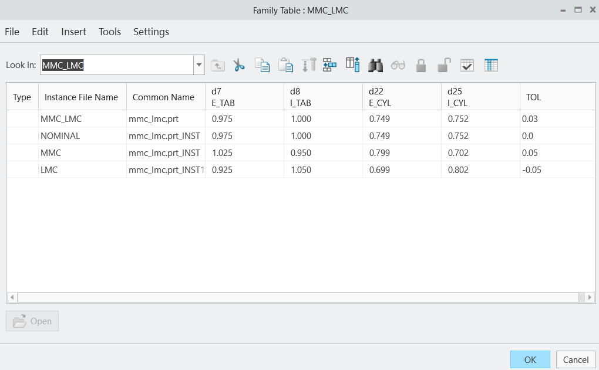Viewport: 599px width, 370px height.
Task: Copy the selected instance rows
Action: pyautogui.click(x=263, y=65)
